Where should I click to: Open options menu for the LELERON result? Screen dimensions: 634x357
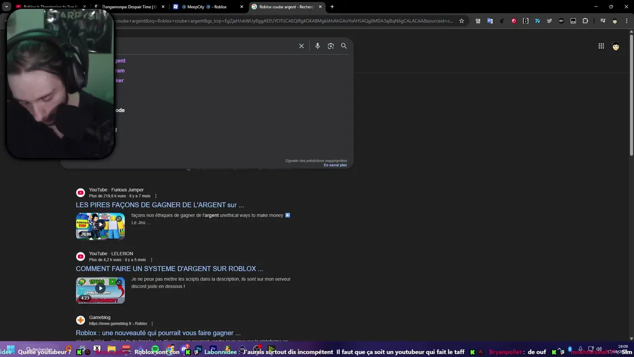(x=152, y=260)
